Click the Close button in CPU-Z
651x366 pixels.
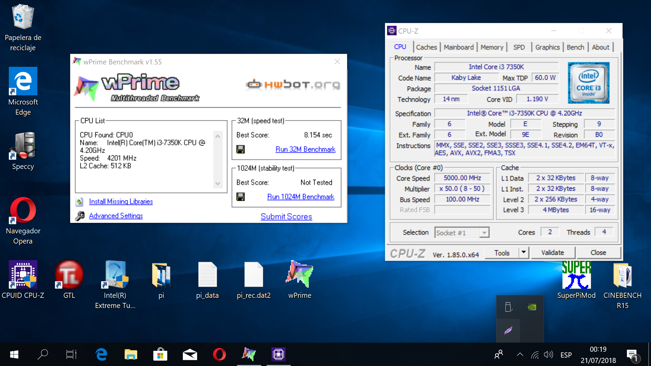click(x=598, y=252)
